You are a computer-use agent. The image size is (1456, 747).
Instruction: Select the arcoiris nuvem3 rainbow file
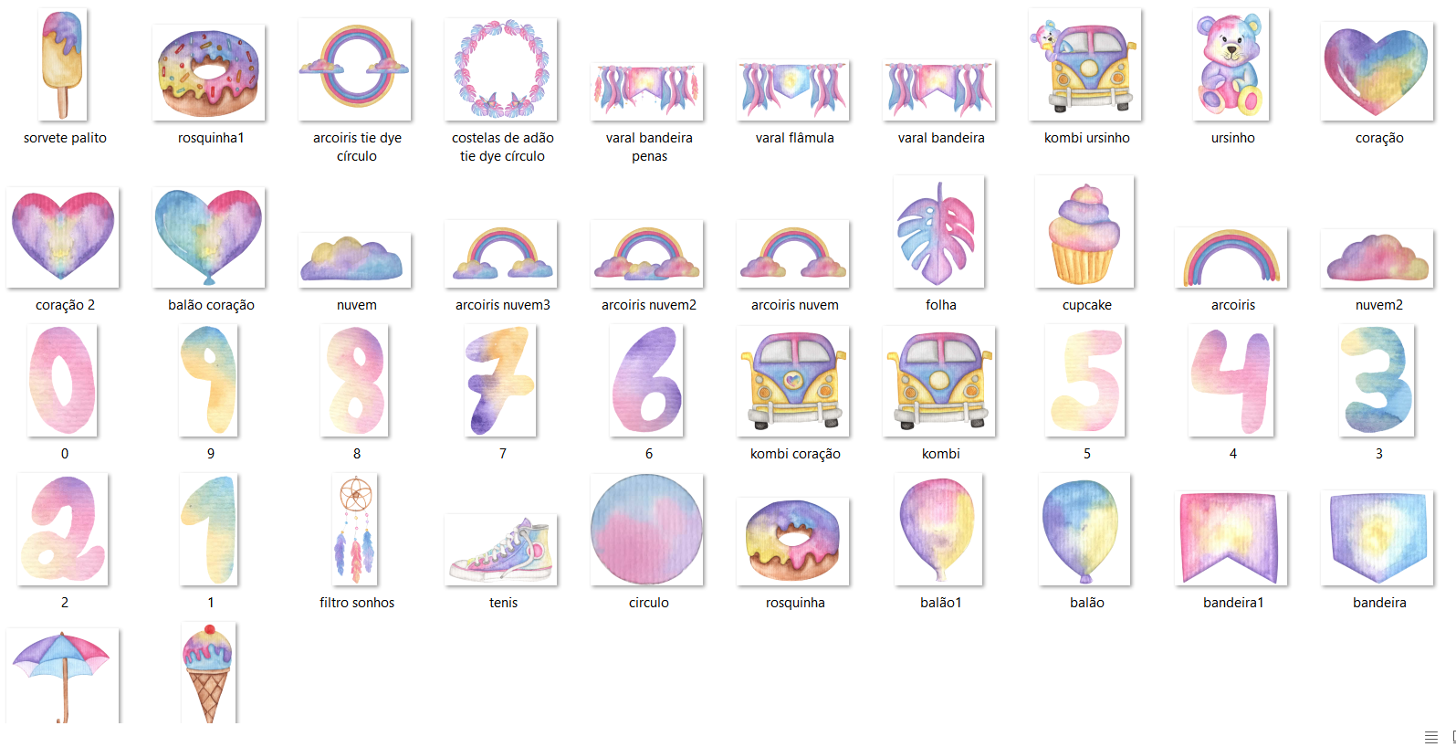click(x=501, y=254)
